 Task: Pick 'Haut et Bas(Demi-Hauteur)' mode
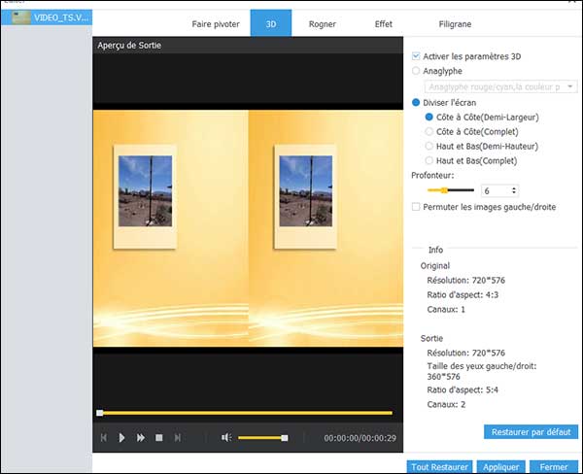[430, 146]
